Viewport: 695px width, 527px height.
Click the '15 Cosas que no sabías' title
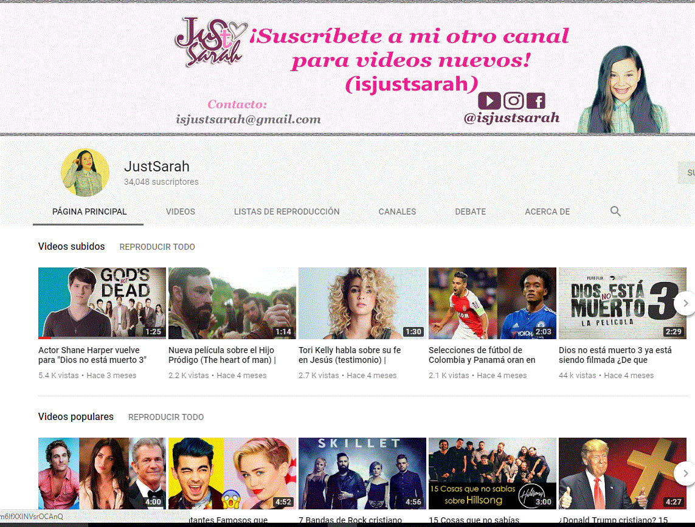pos(474,520)
